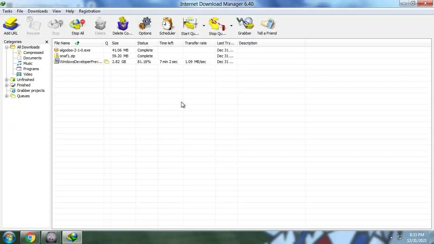
Task: Open Options via the gear icon
Action: [x=145, y=26]
